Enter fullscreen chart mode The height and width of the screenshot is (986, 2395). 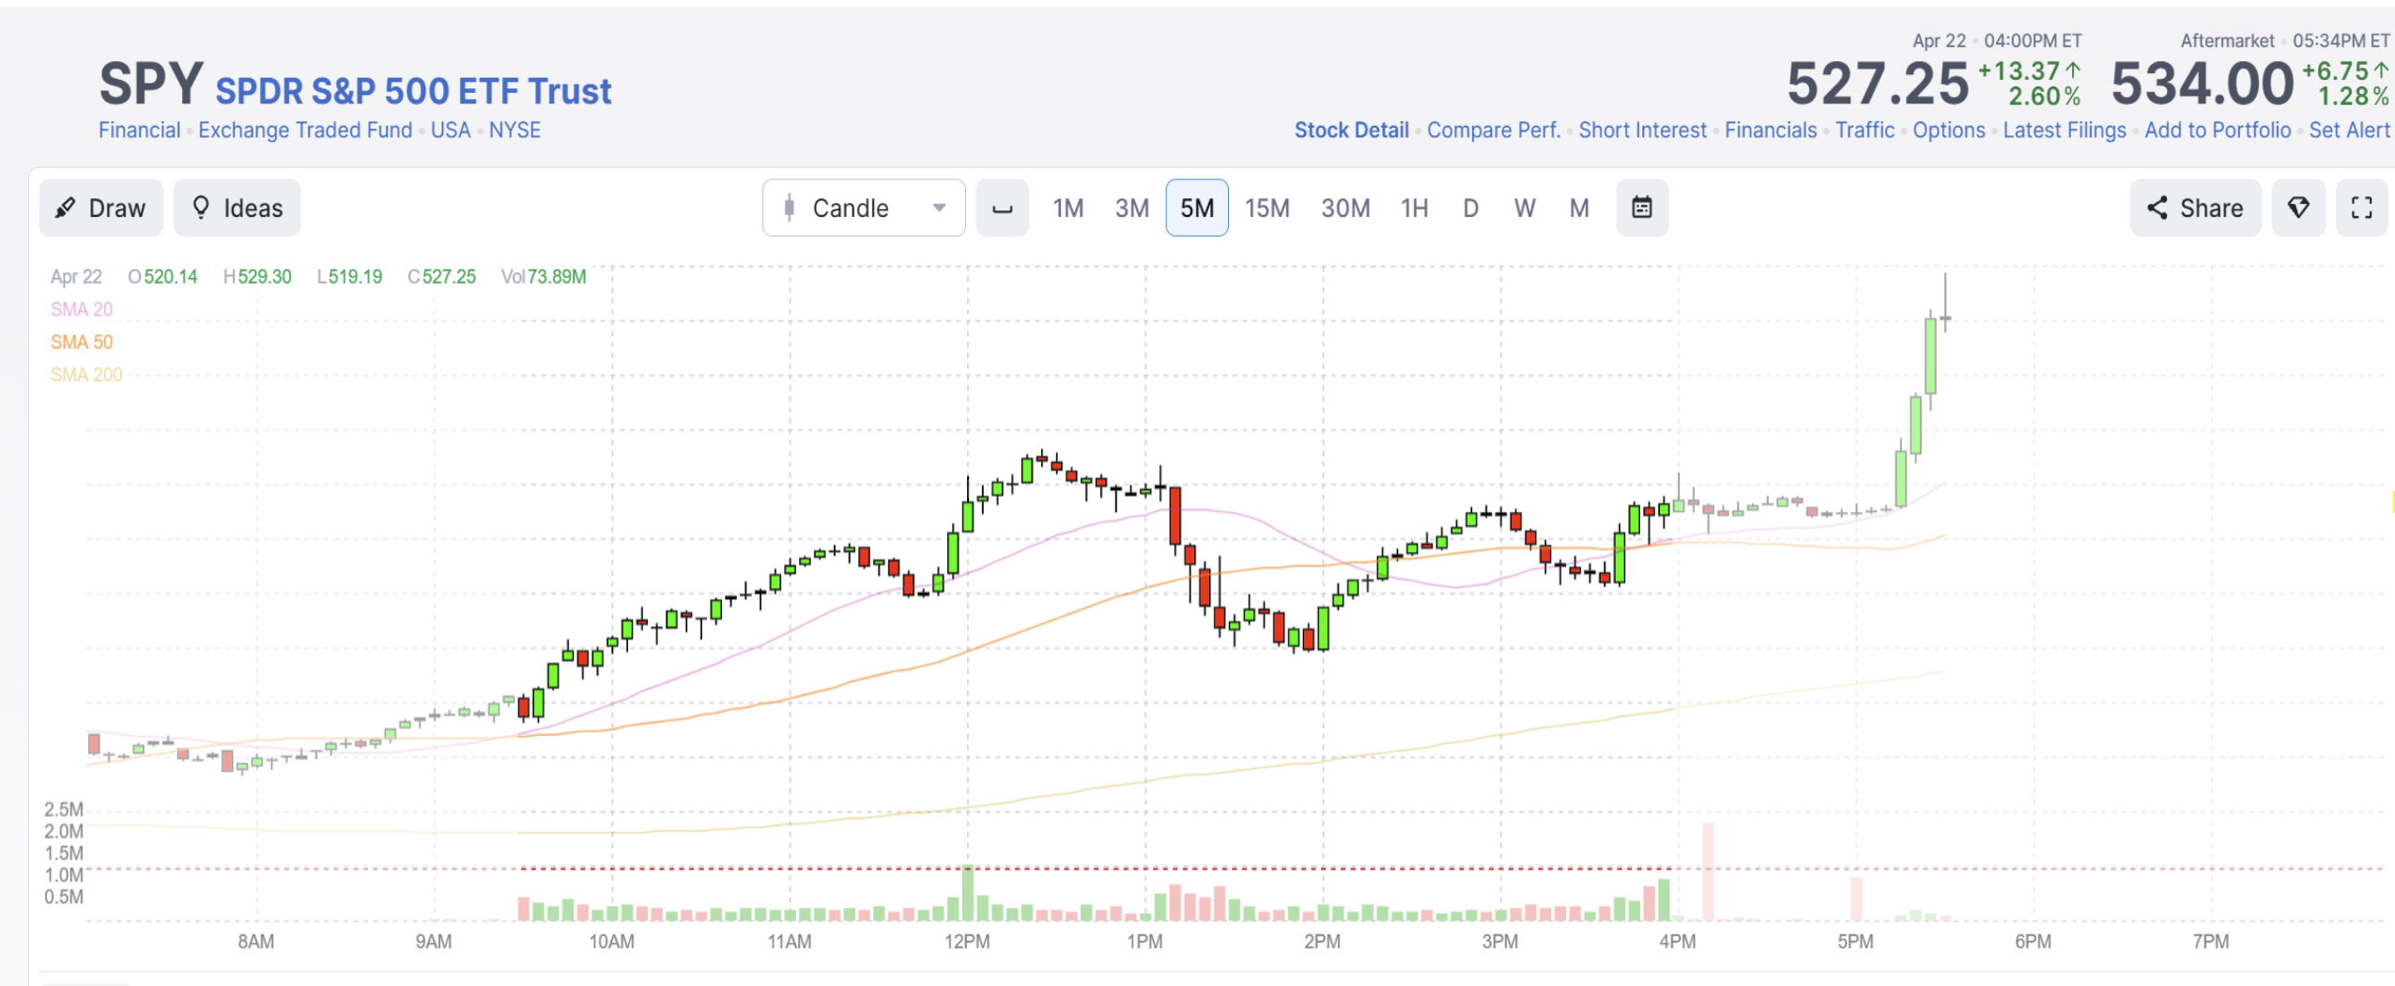tap(2360, 208)
